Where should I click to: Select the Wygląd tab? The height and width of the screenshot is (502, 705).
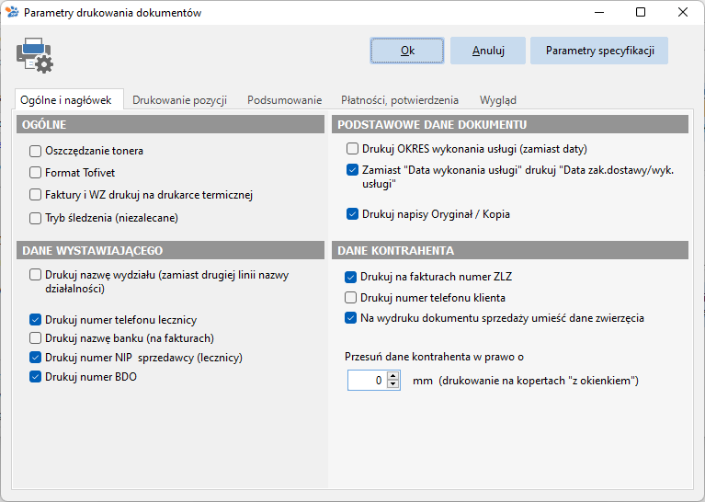click(x=497, y=100)
